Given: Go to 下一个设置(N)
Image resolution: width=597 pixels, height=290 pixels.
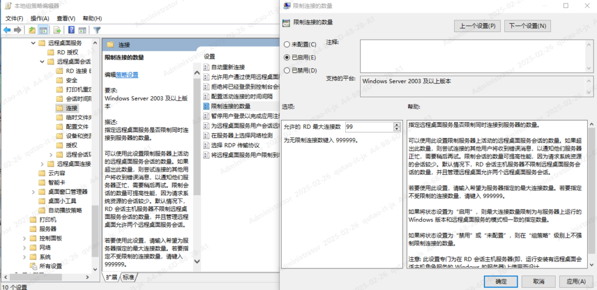Looking at the screenshot, I should [527, 26].
